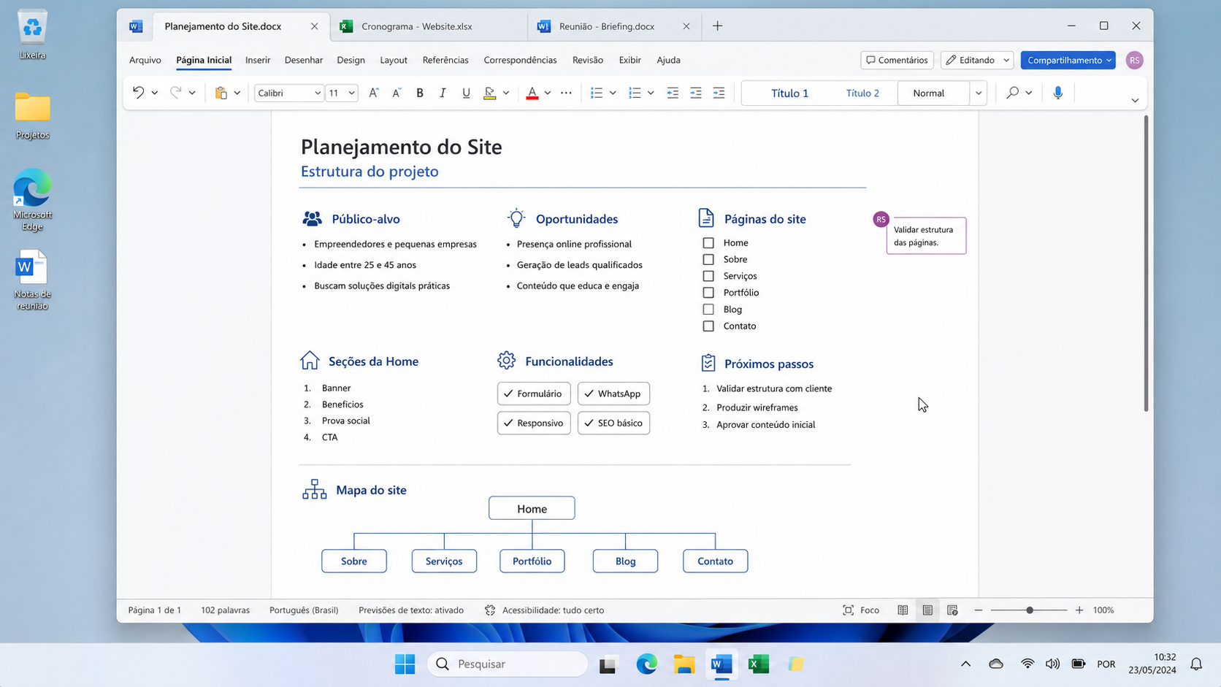Click the Find magnifier icon
Screen dimensions: 1221x687
tap(1012, 93)
